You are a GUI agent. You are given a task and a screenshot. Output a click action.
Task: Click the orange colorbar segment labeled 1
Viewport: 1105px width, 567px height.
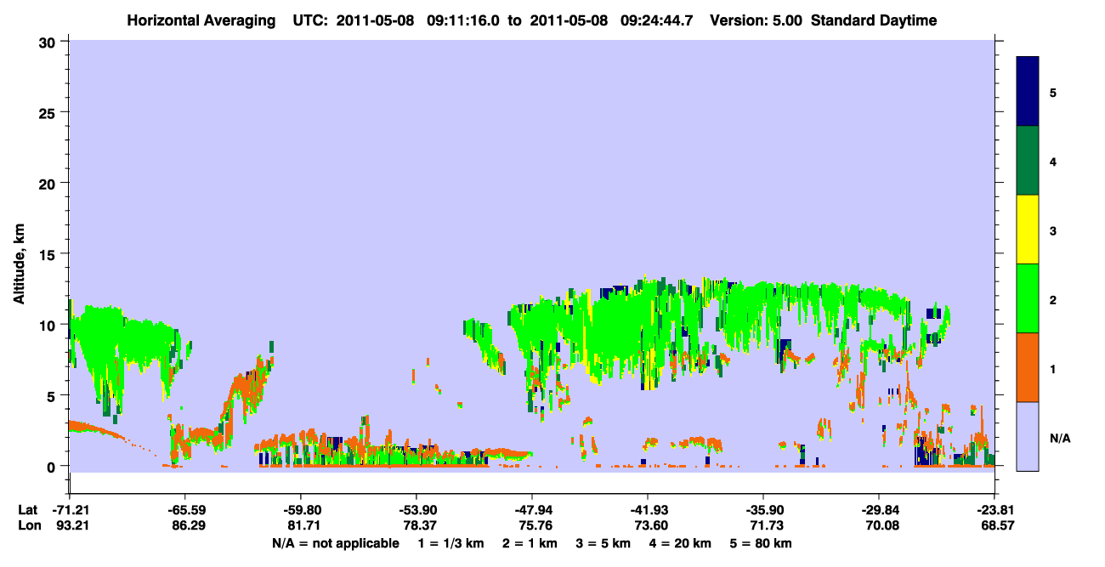click(x=1028, y=367)
